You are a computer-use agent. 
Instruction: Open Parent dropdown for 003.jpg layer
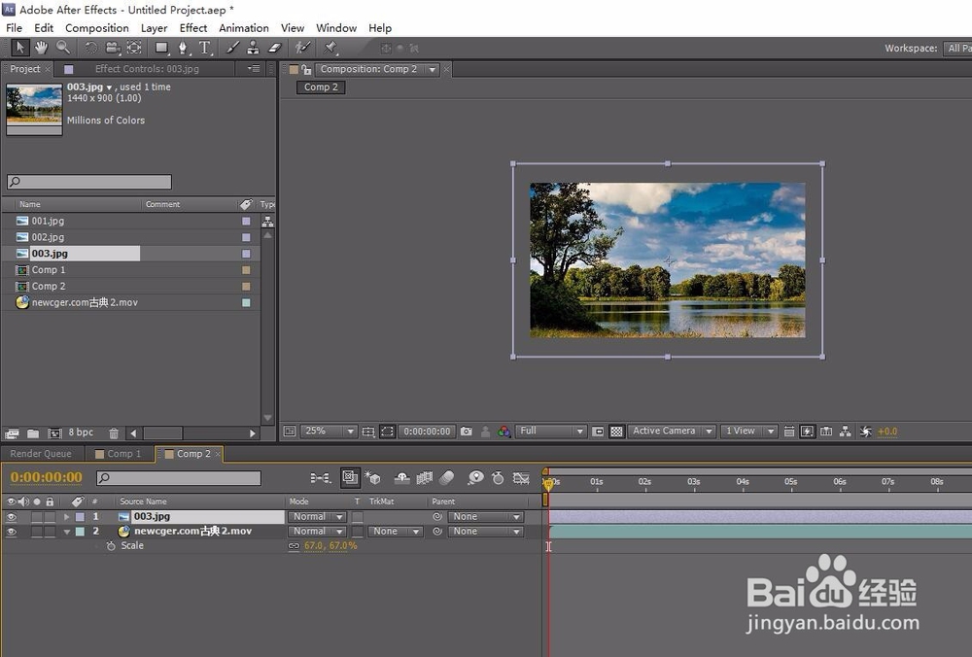click(x=485, y=517)
